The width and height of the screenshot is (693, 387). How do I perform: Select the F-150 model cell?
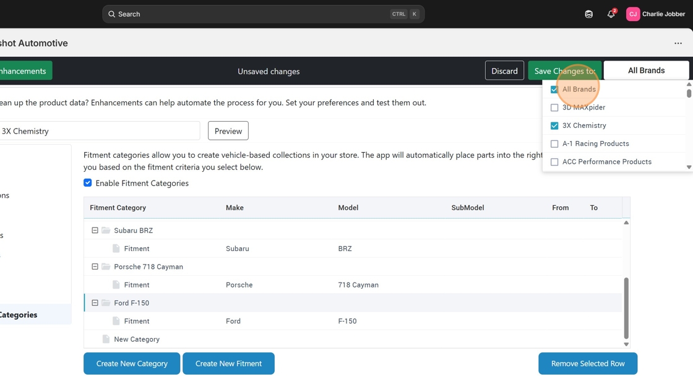coord(347,321)
